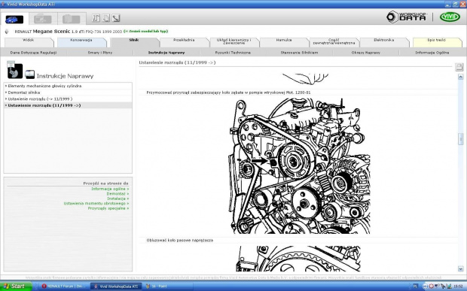Click the print icon right of the heading

pyautogui.click(x=459, y=67)
